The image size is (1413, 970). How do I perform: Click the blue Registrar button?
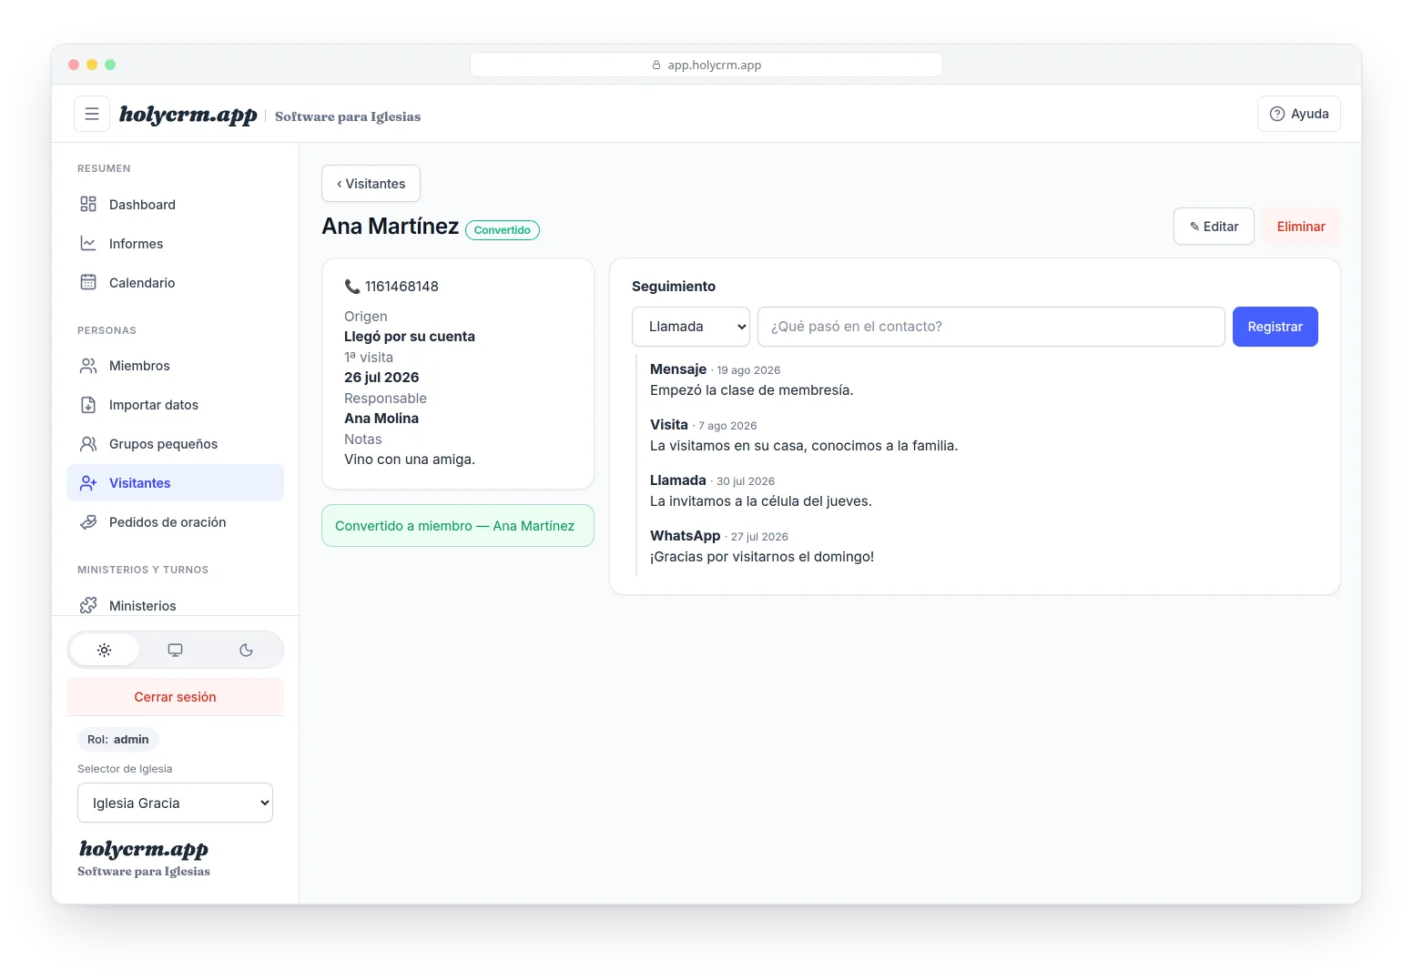(x=1275, y=327)
